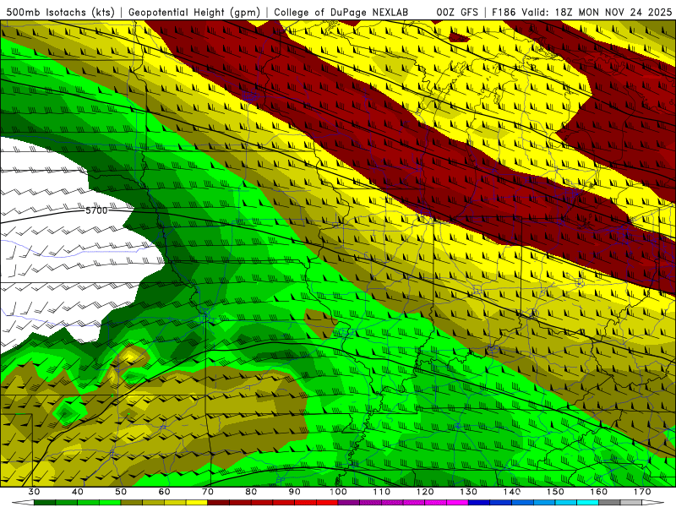Select the dark blue 130-135 kt legend swatch
Viewport: 676px width, 507px height.
tap(479, 503)
